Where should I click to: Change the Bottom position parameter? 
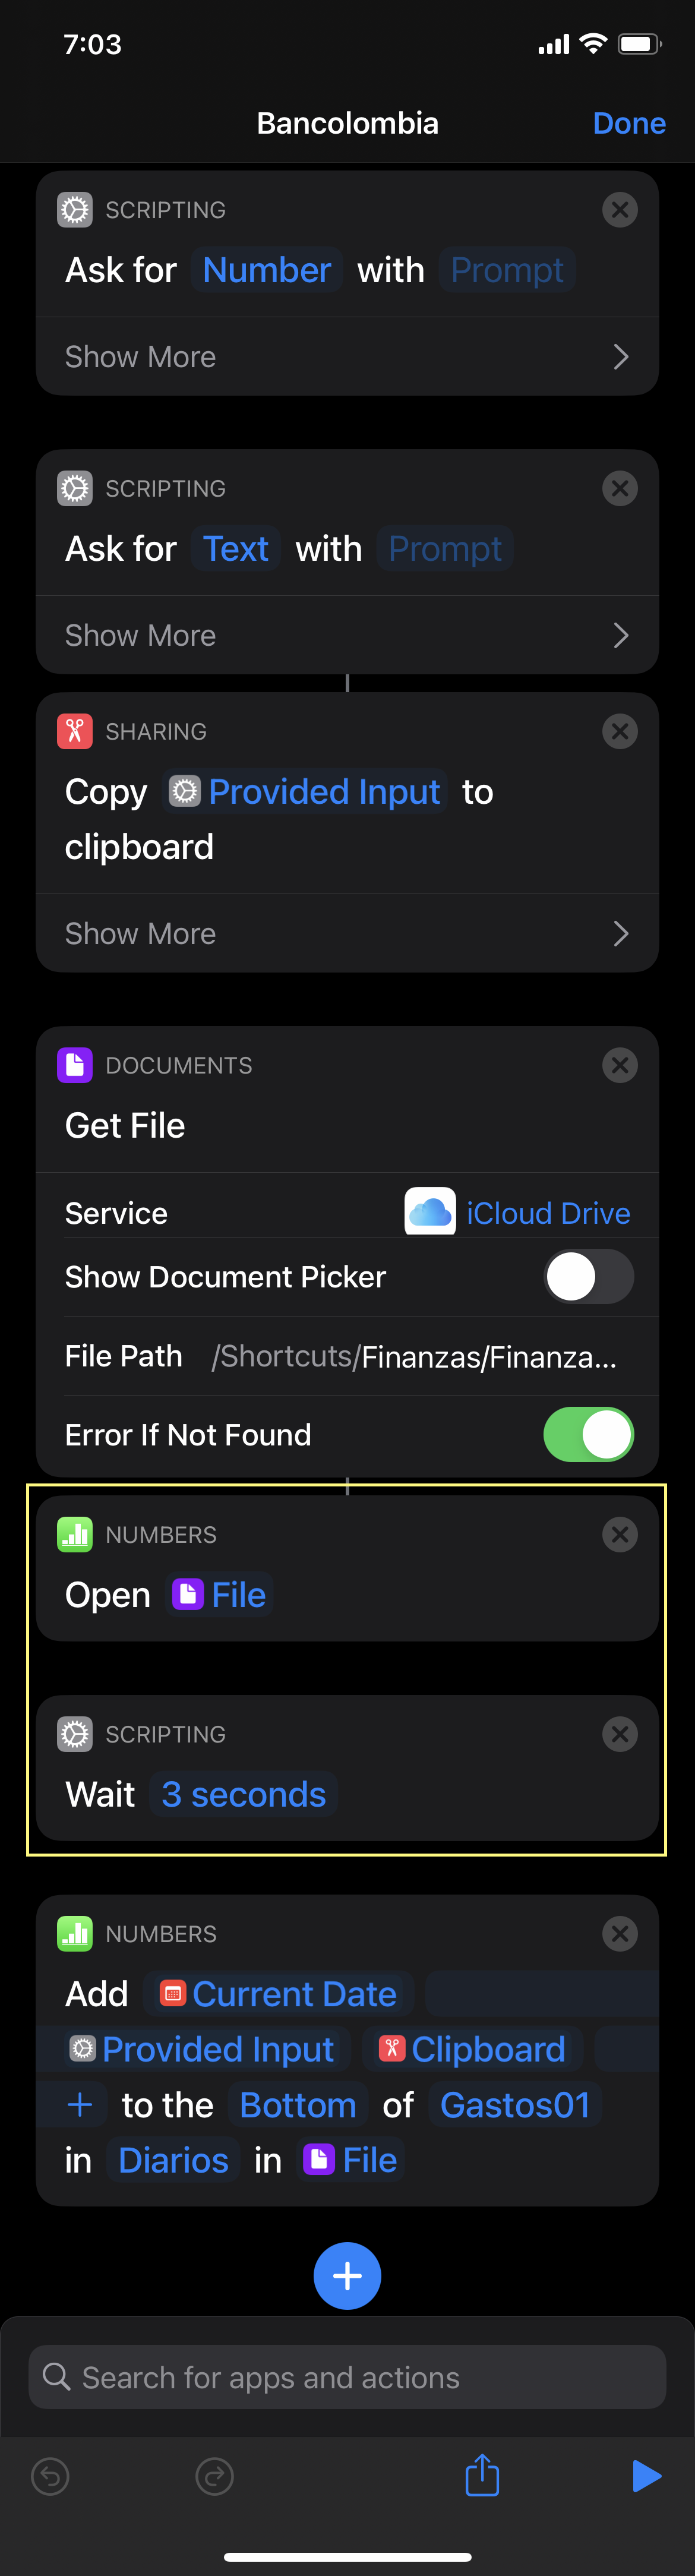298,2104
